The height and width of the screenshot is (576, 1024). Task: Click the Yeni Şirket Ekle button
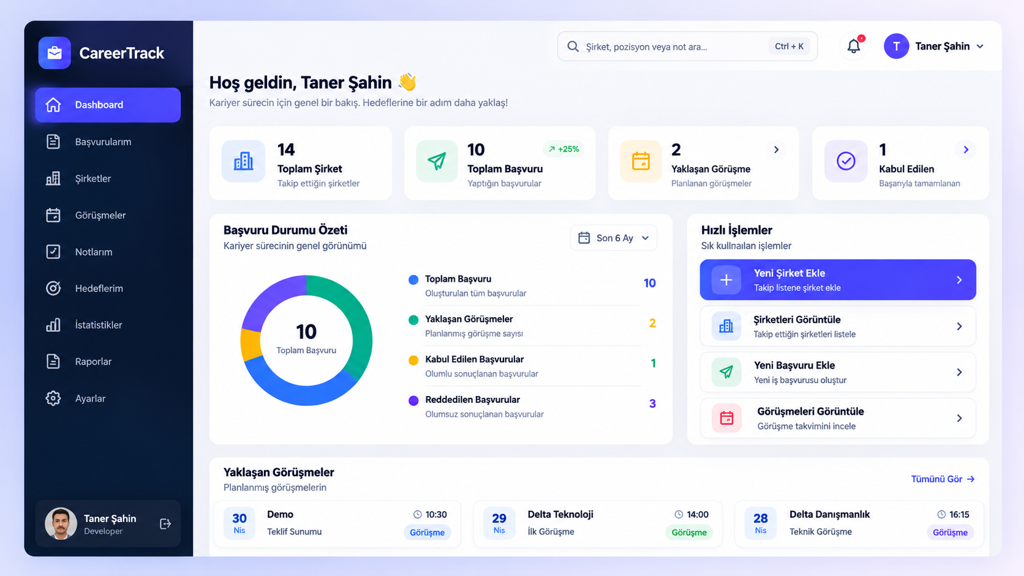pos(838,280)
